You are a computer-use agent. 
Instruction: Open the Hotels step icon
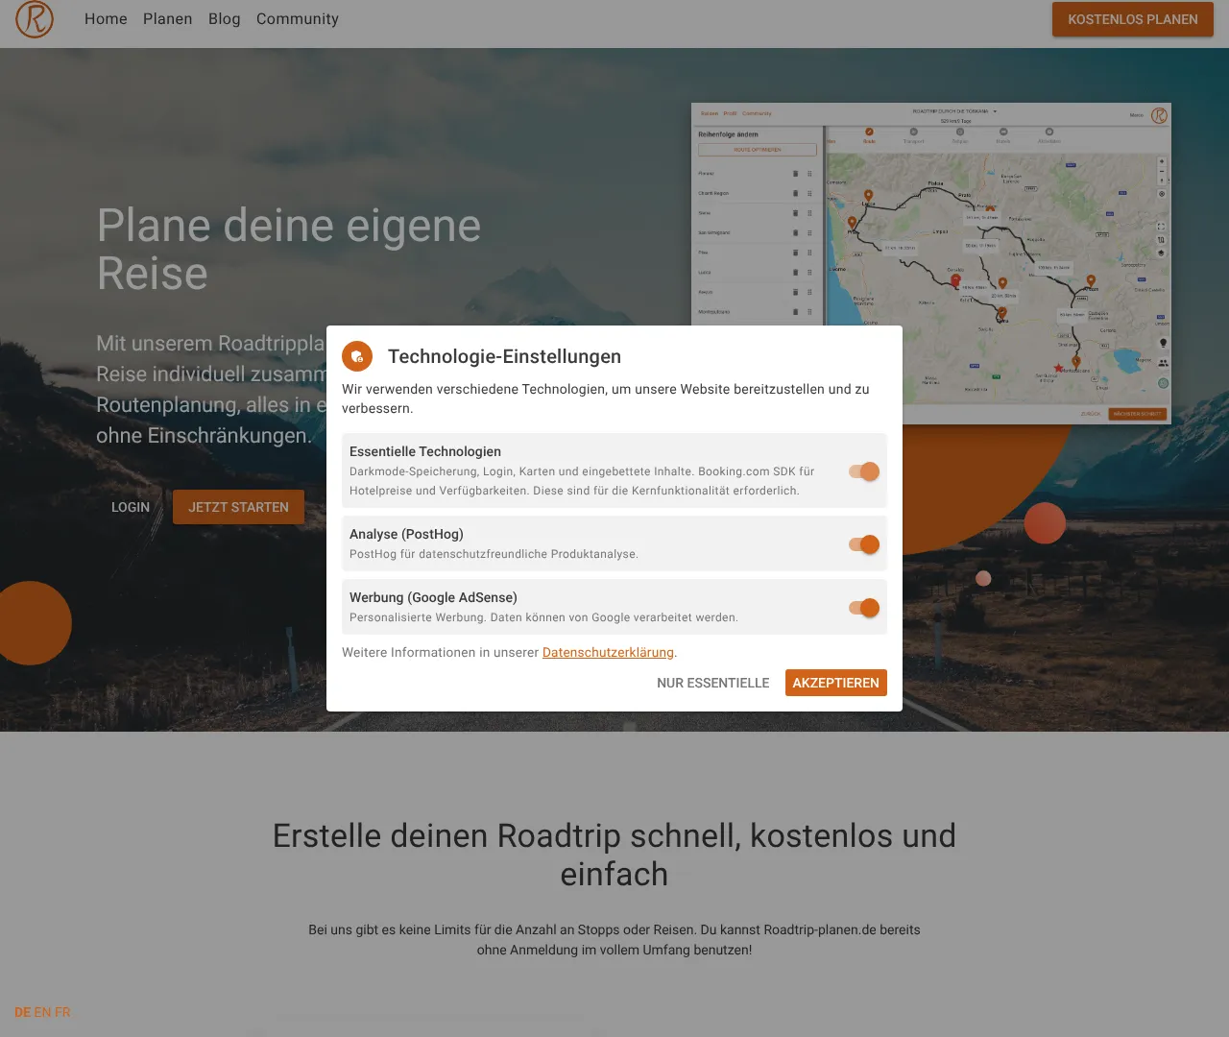[x=1003, y=132]
